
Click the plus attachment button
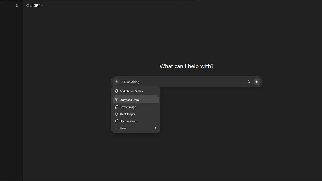point(116,82)
